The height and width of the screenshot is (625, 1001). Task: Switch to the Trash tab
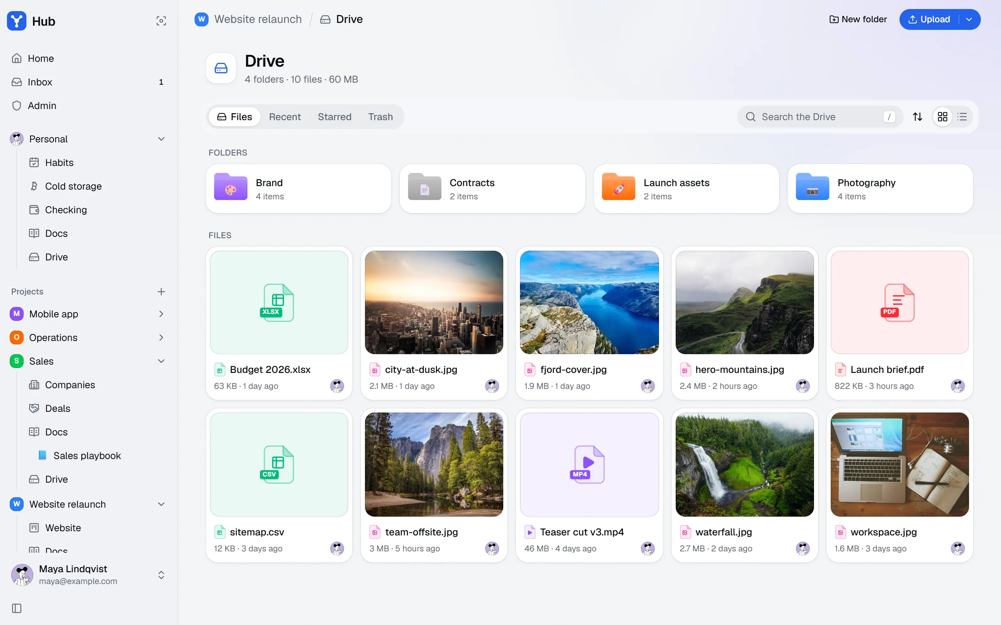tap(380, 117)
